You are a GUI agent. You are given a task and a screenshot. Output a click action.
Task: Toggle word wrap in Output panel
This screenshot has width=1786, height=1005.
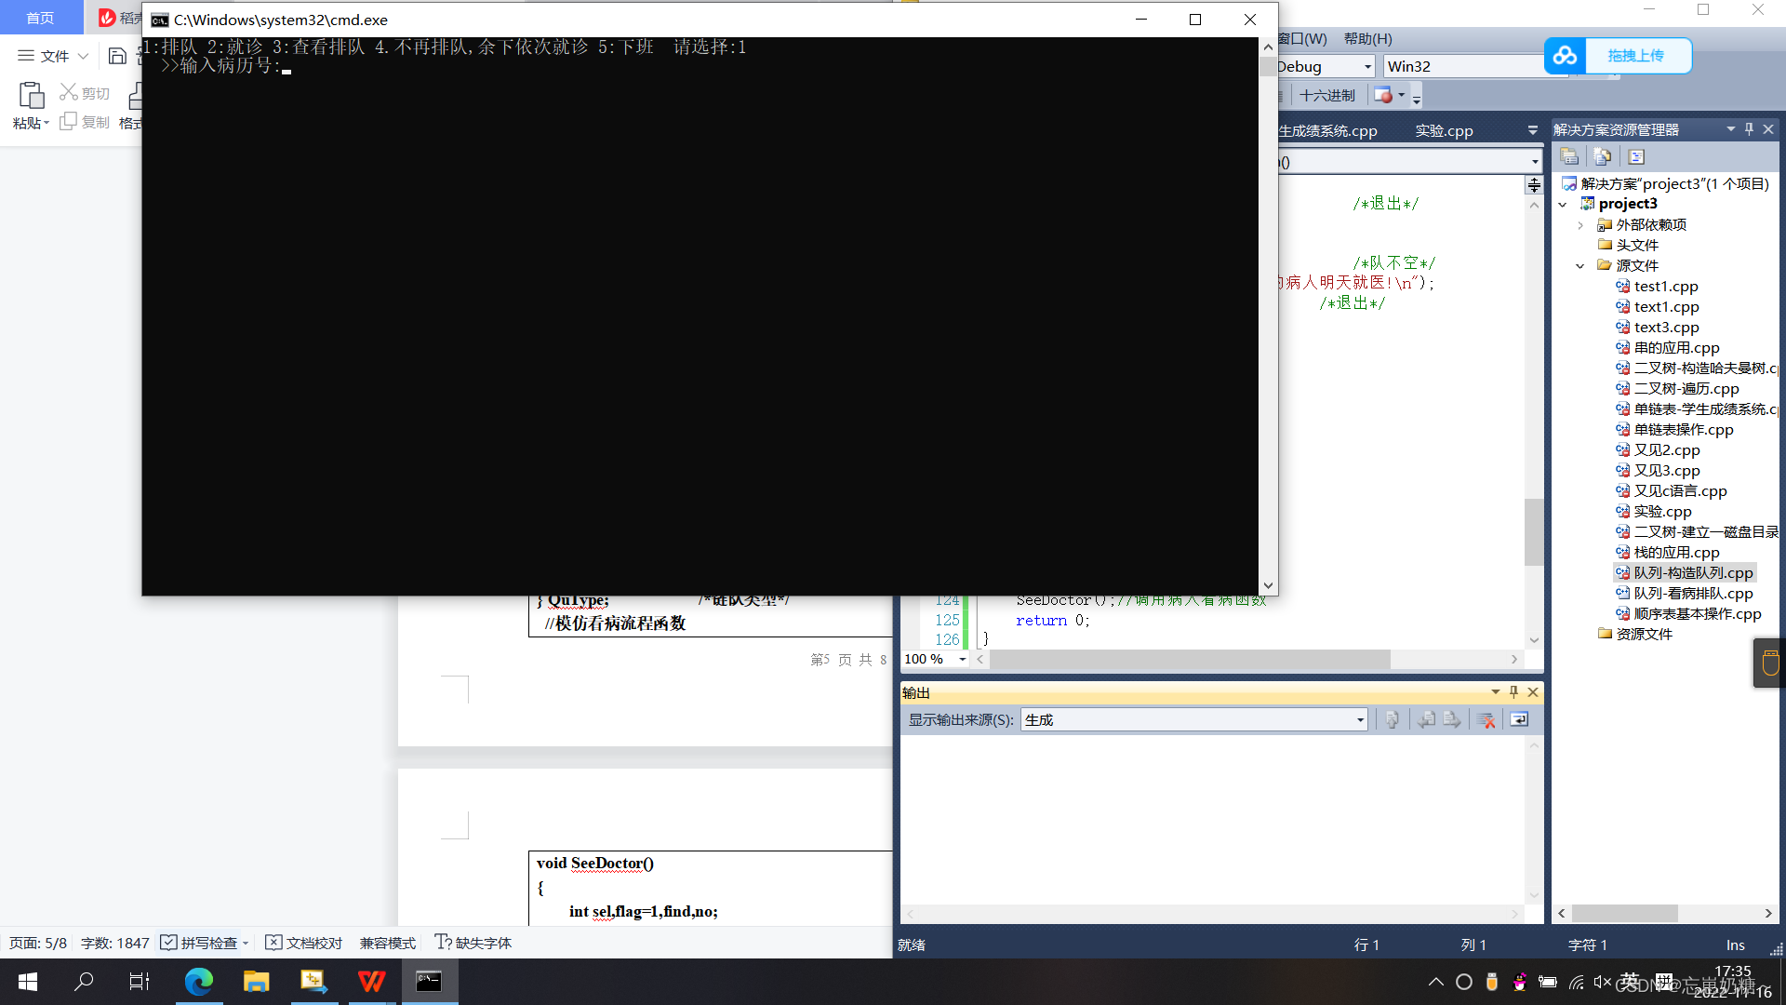(1519, 720)
